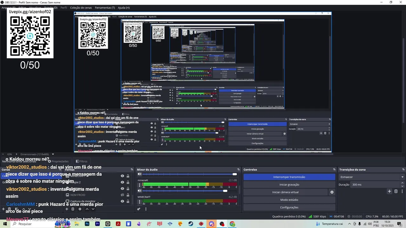Open Ferramentas (T) menu
This screenshot has width=406, height=228.
[105, 8]
